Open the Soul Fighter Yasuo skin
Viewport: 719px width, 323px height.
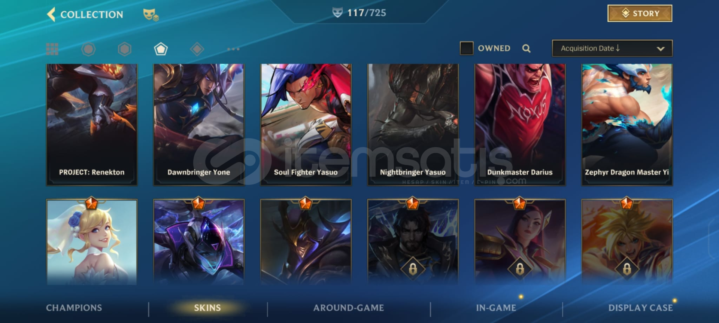coord(306,125)
